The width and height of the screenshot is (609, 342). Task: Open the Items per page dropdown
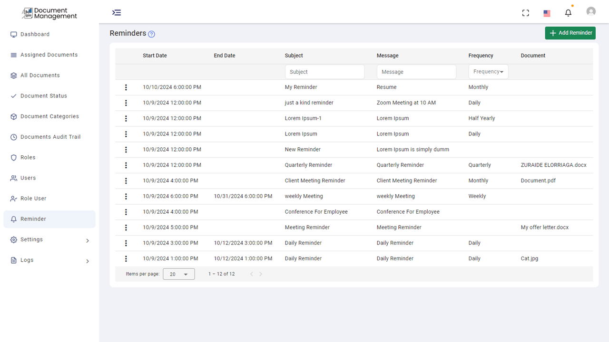tap(178, 274)
